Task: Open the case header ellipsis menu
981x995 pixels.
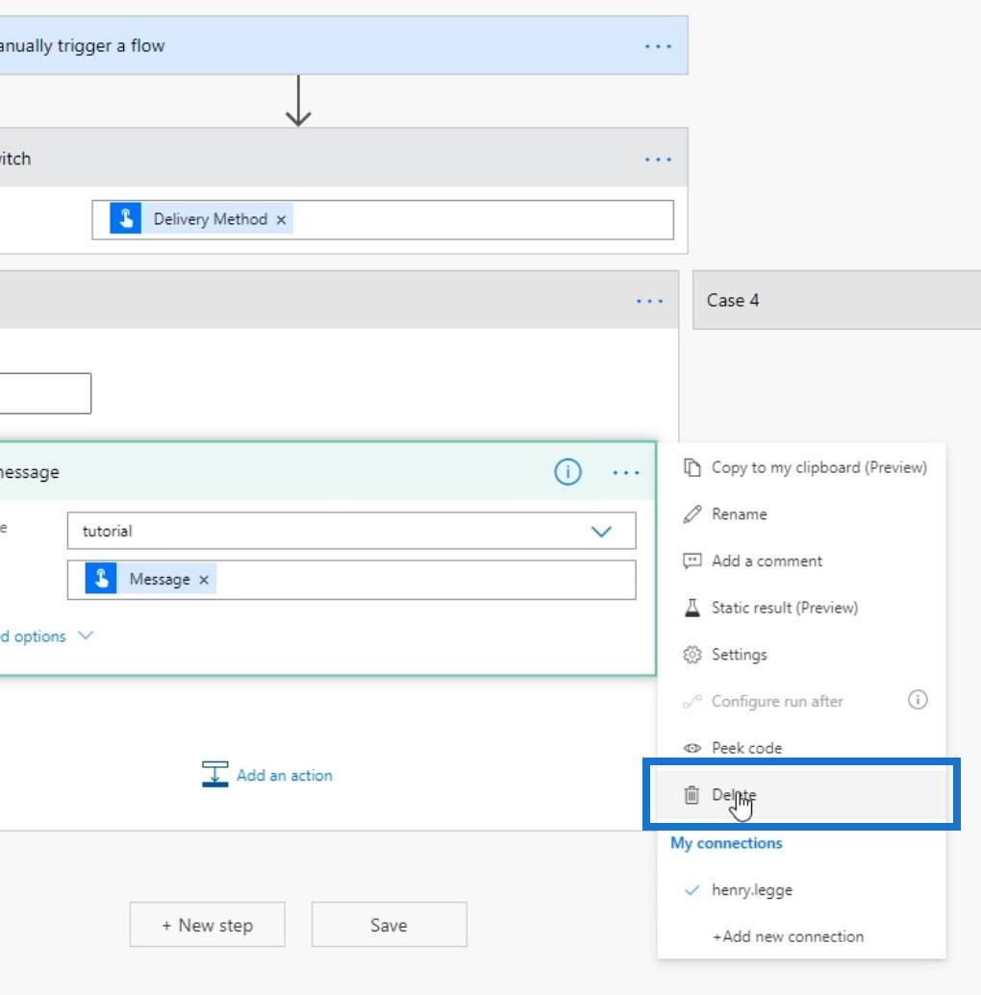Action: (649, 301)
